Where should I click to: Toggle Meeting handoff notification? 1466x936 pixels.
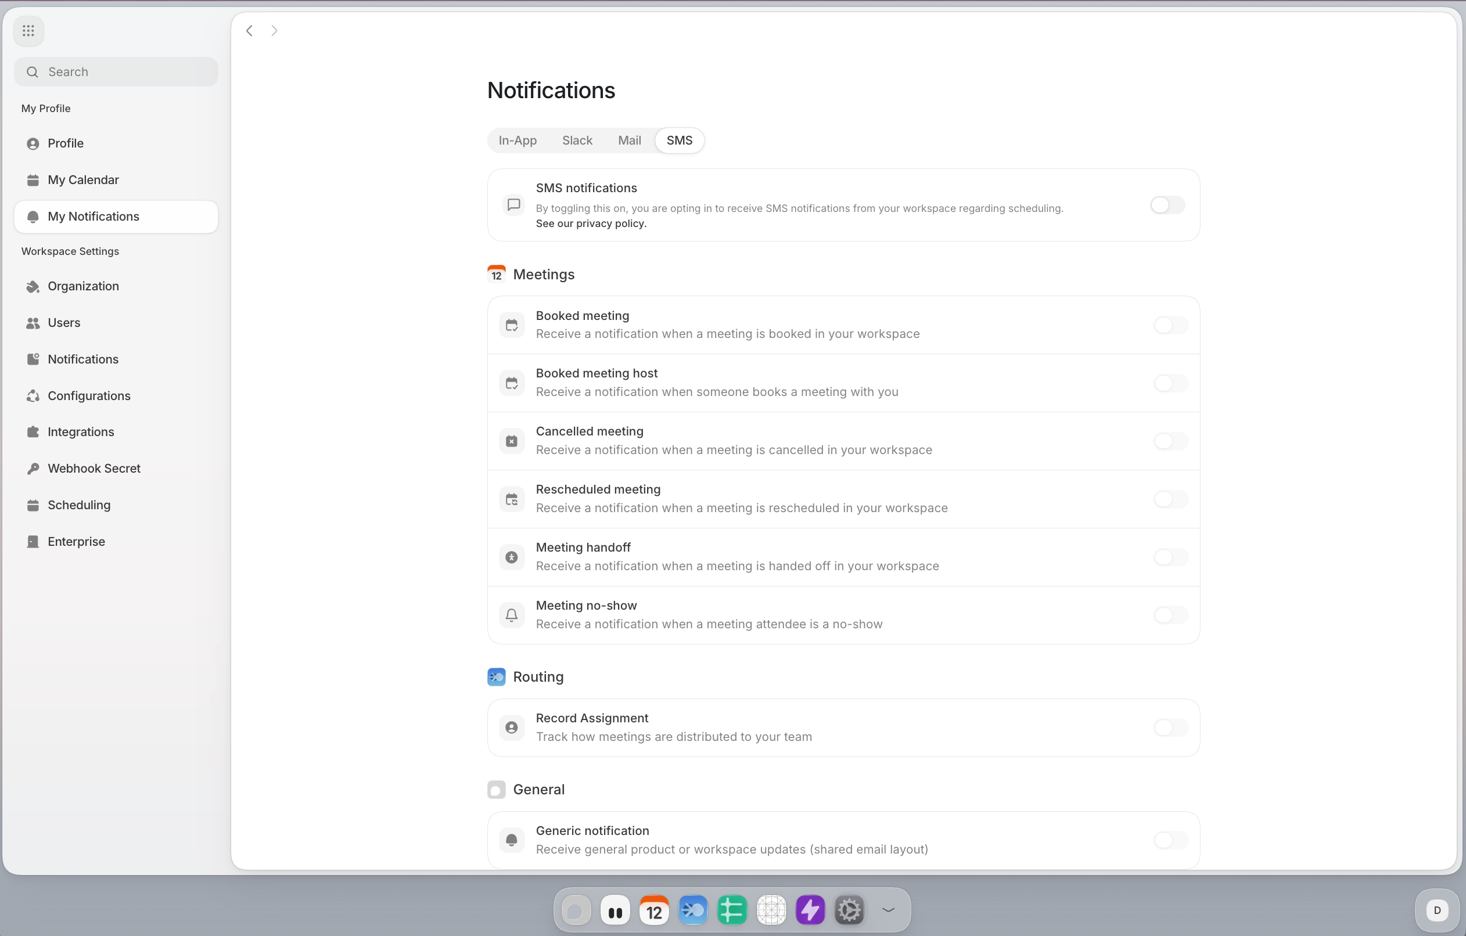[1171, 557]
